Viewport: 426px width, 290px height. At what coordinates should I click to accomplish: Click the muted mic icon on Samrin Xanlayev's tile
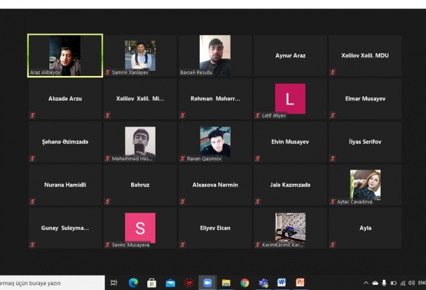pos(108,72)
